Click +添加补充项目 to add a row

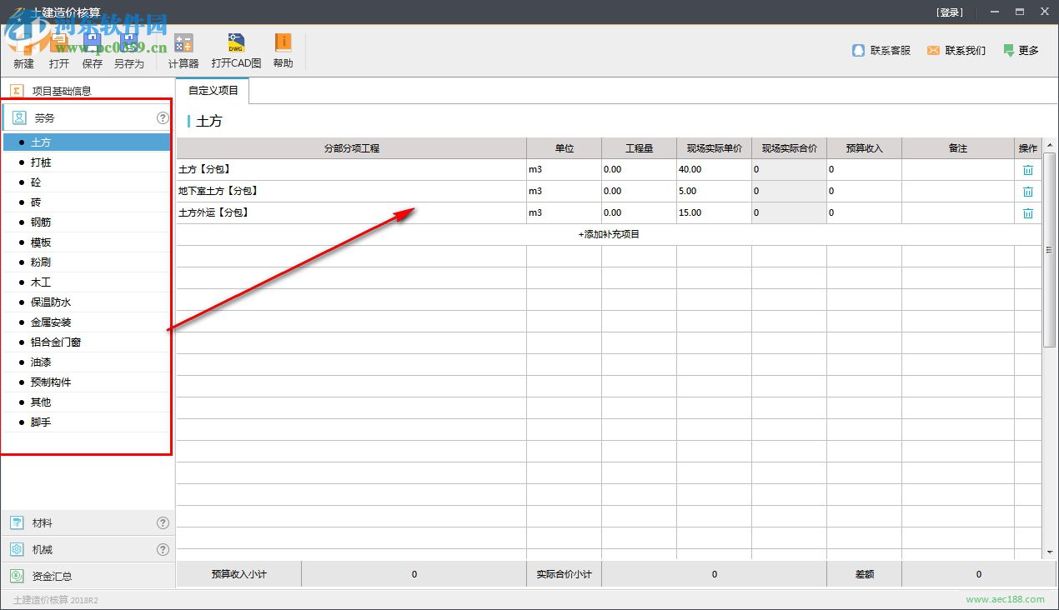(609, 235)
